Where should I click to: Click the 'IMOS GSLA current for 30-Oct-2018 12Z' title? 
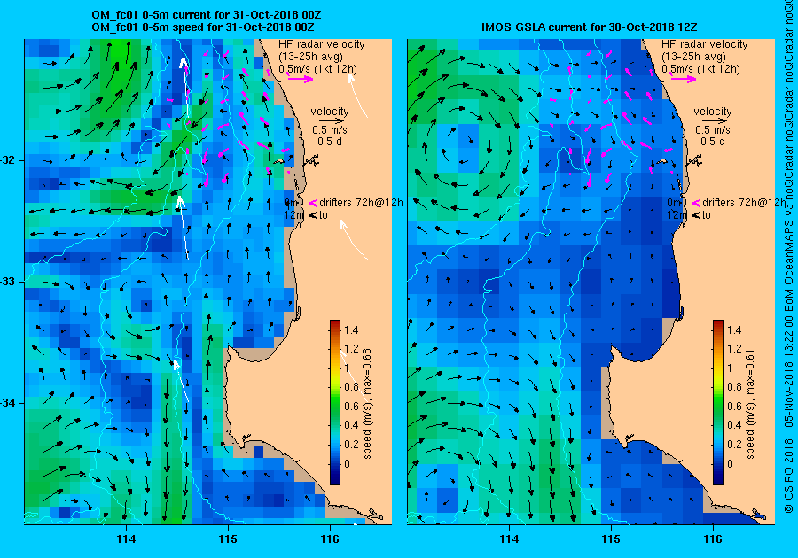click(591, 27)
